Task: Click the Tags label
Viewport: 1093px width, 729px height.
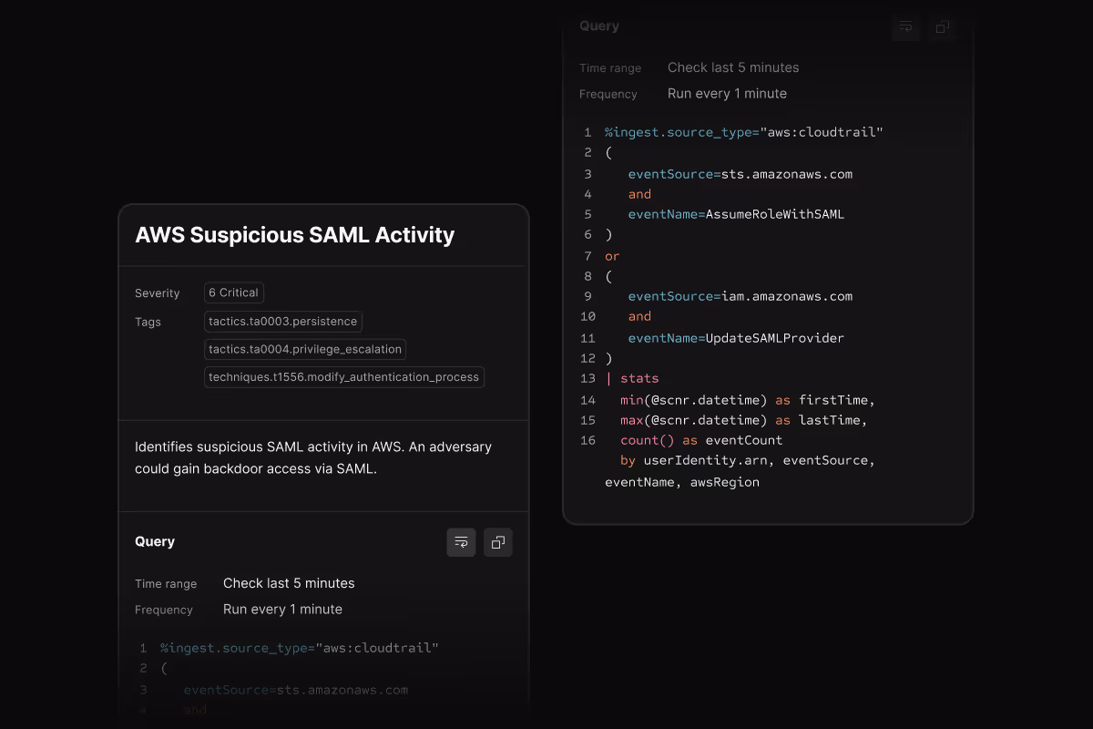Action: tap(148, 322)
